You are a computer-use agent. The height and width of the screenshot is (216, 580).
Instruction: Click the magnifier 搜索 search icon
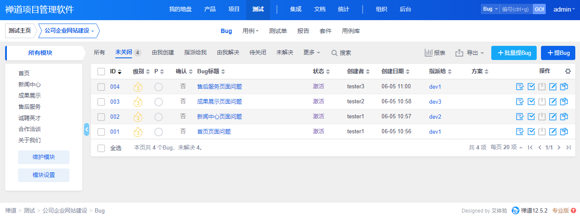(334, 53)
